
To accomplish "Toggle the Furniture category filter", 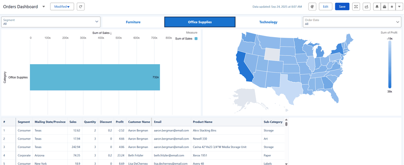I will 133,22.
